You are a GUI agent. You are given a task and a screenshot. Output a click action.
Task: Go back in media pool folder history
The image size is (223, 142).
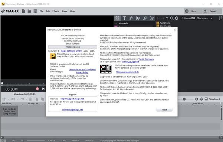coord(158,18)
